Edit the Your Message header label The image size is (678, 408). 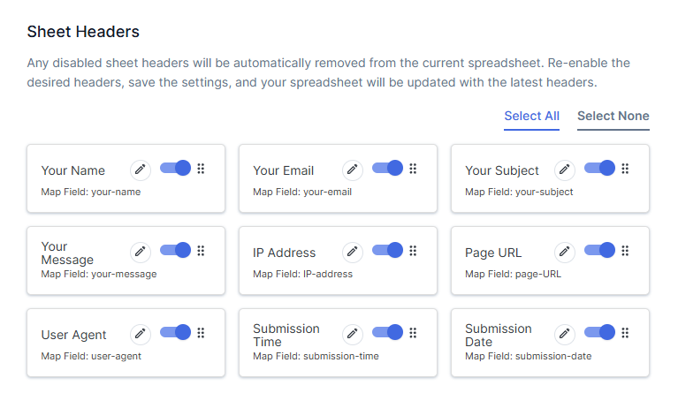[140, 252]
